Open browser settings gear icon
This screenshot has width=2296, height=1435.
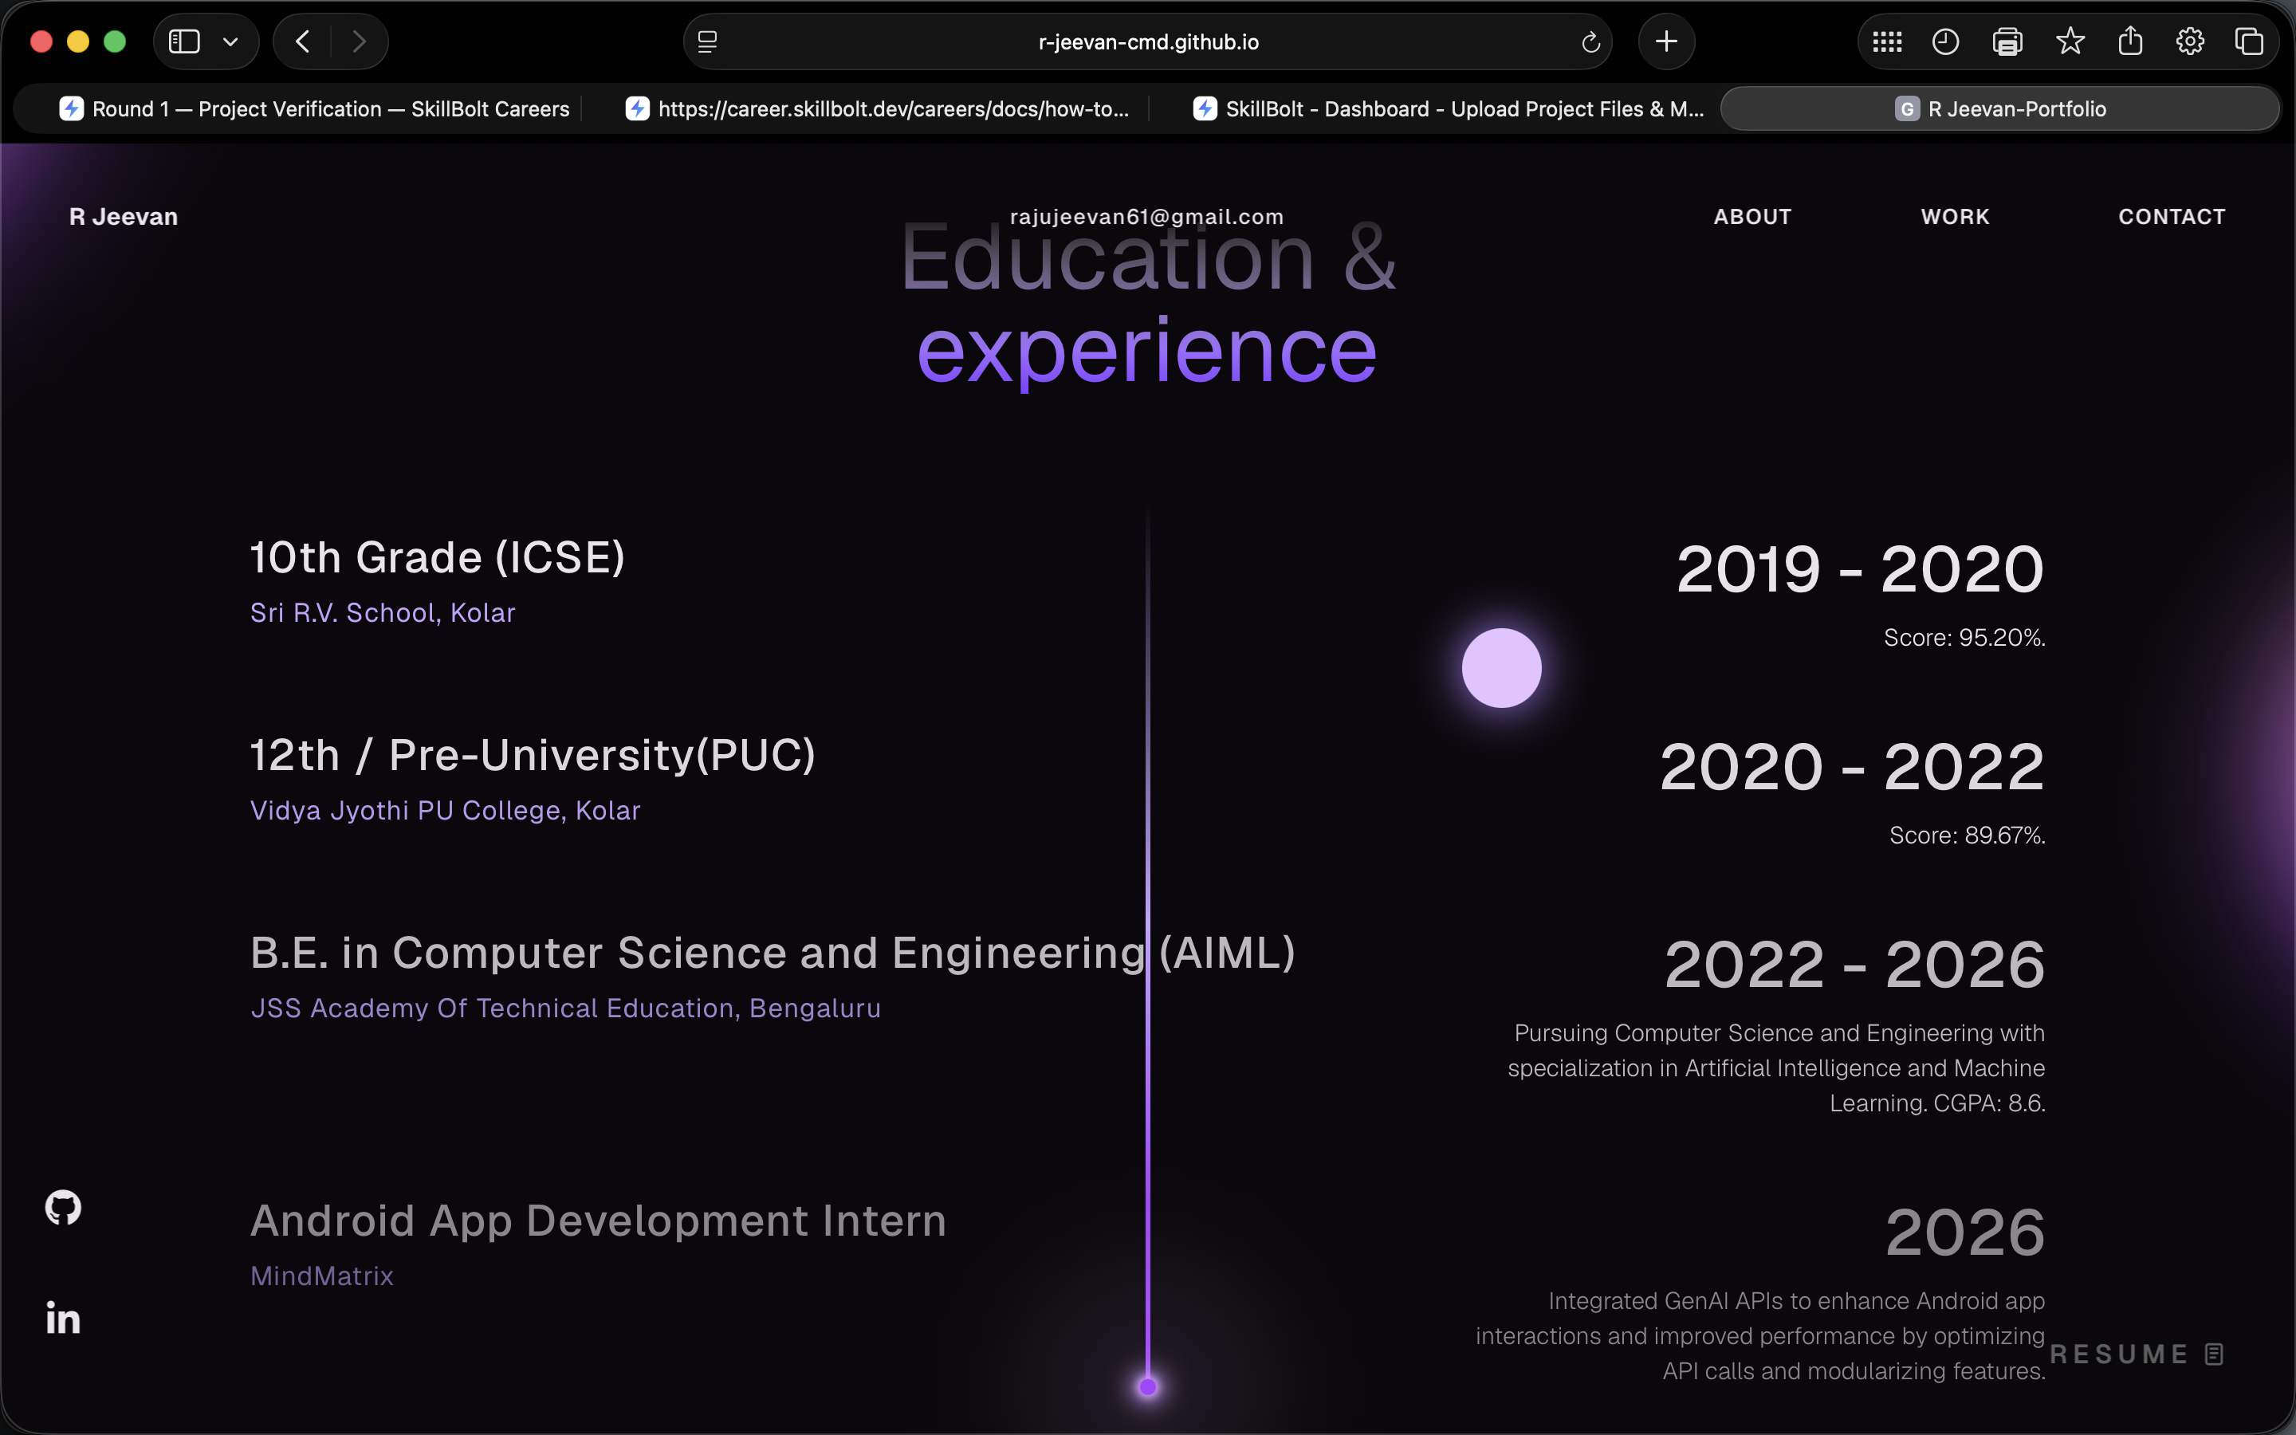coord(2190,41)
